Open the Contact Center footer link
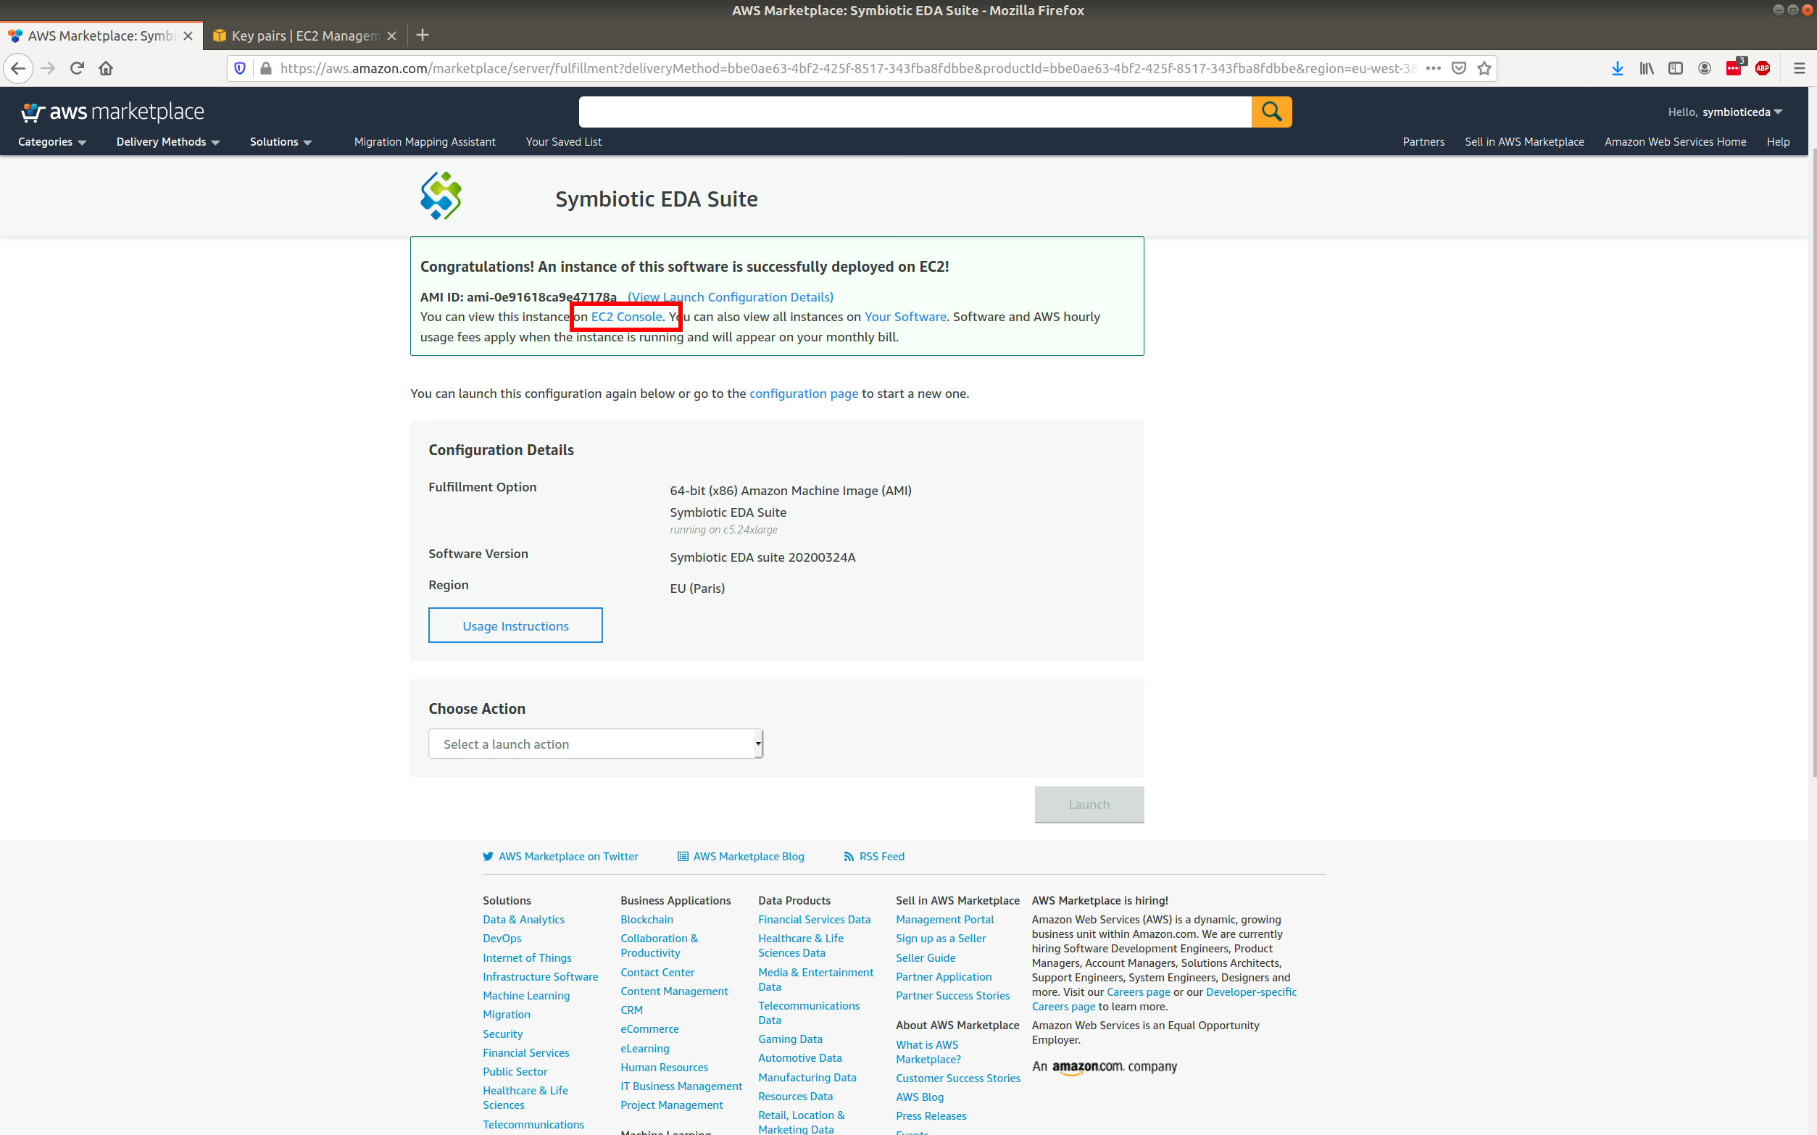Image resolution: width=1817 pixels, height=1135 pixels. [657, 973]
